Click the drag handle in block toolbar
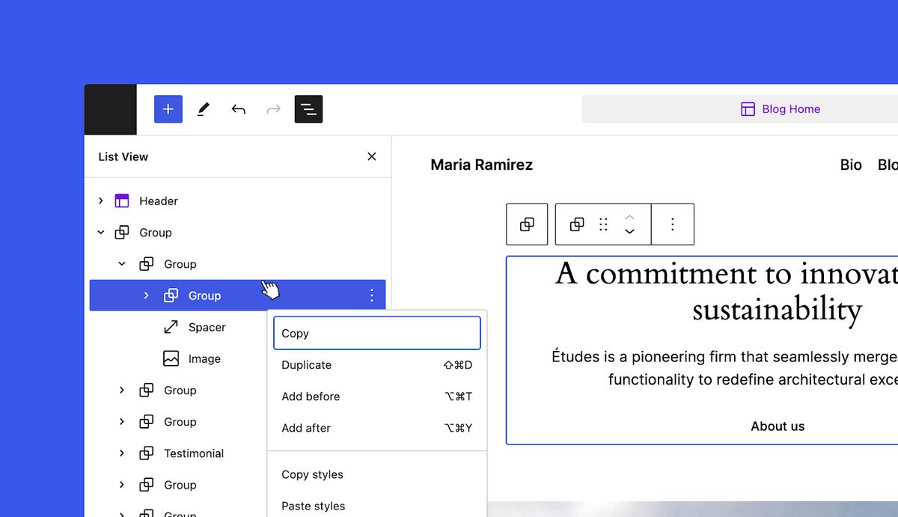This screenshot has height=517, width=898. click(x=603, y=224)
